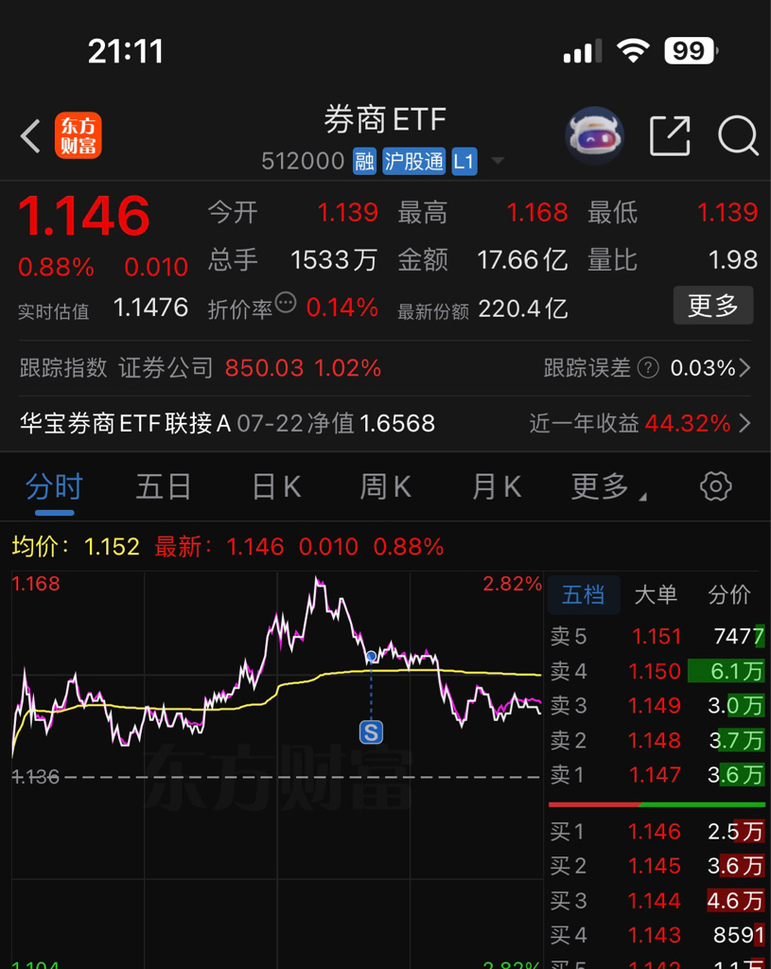Tap the 融 margin badge
Screen dimensions: 771x969
click(364, 162)
